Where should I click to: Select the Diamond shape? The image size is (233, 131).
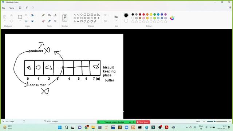tap(75, 18)
